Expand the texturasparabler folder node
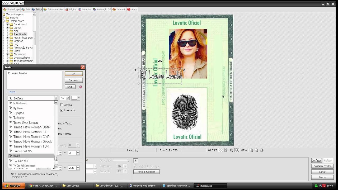338x190 pixels. pos(8,61)
